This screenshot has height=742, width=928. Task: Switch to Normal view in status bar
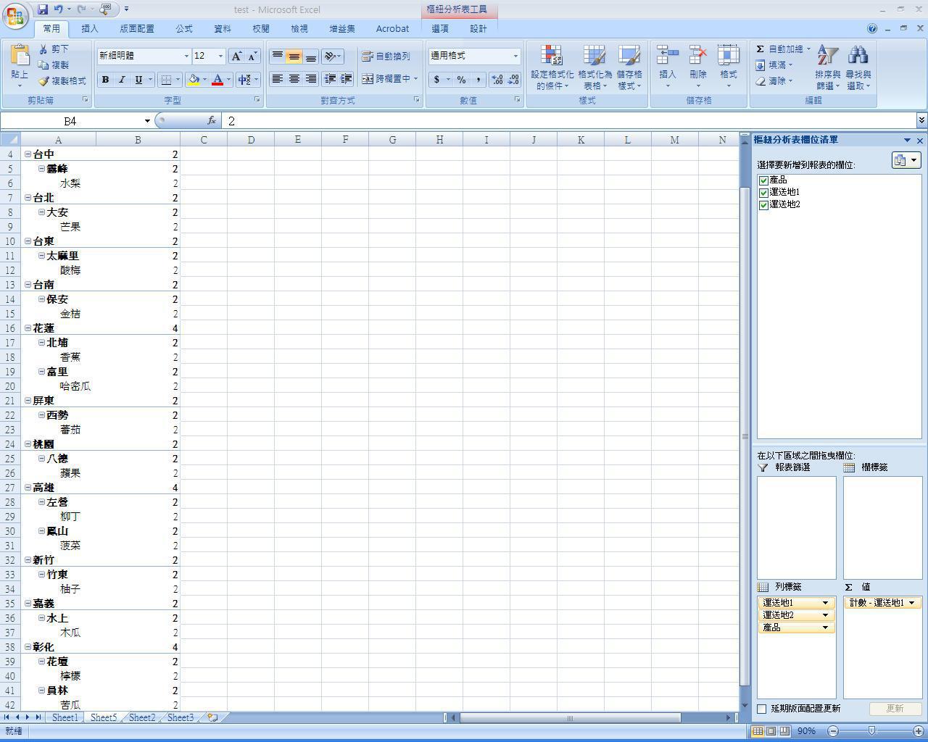(758, 731)
